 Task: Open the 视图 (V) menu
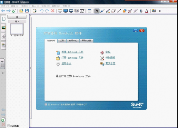coord(25,6)
